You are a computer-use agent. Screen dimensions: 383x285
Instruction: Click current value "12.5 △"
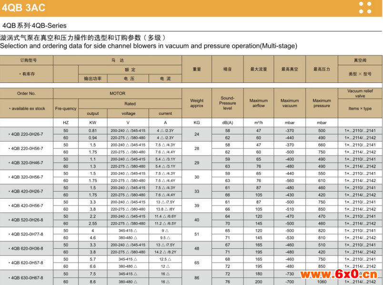(x=165, y=259)
